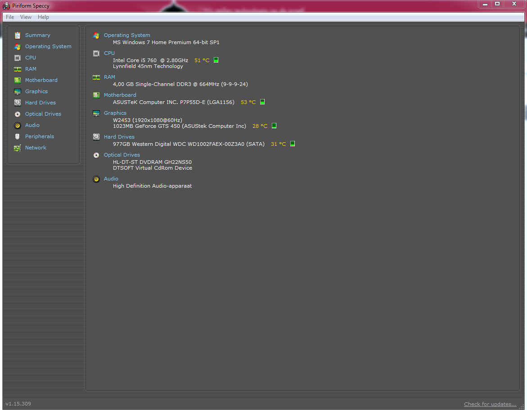Image resolution: width=527 pixels, height=410 pixels.
Task: Click the Check for updates link
Action: pyautogui.click(x=491, y=404)
